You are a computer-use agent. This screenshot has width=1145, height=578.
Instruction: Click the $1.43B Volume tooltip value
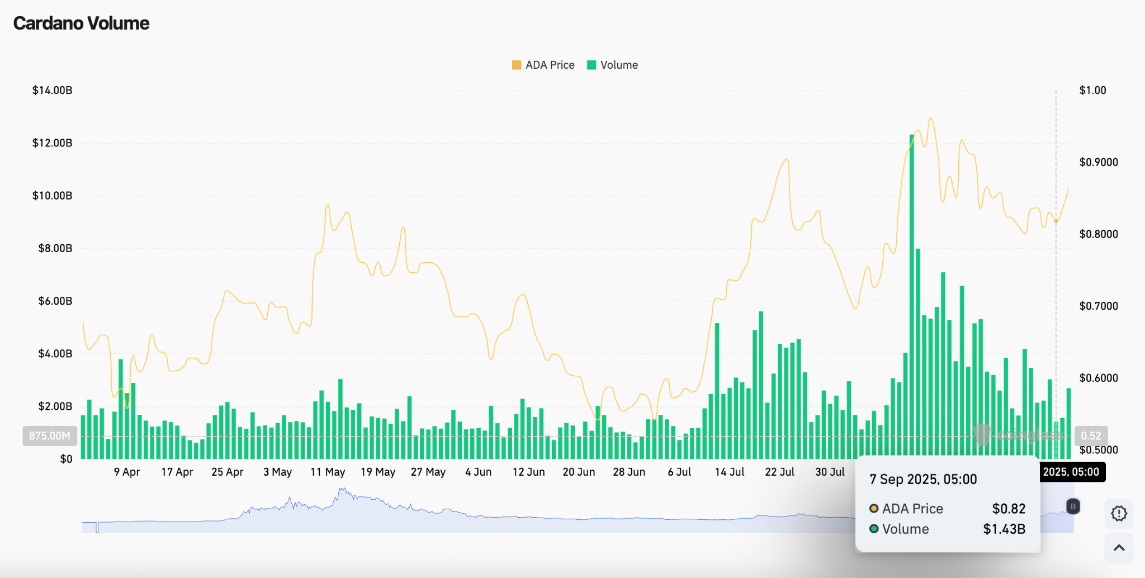[x=1004, y=529]
